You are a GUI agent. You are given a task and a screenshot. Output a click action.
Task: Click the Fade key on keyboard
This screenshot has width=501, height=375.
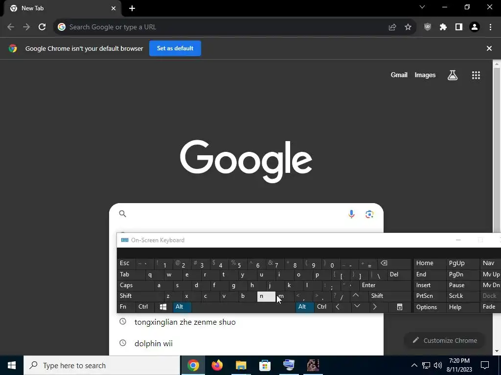490,307
